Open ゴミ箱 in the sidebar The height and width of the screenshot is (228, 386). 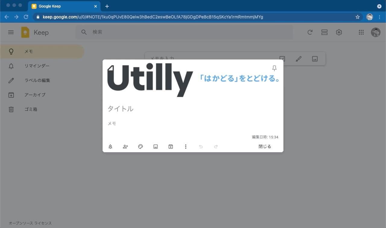click(x=42, y=109)
